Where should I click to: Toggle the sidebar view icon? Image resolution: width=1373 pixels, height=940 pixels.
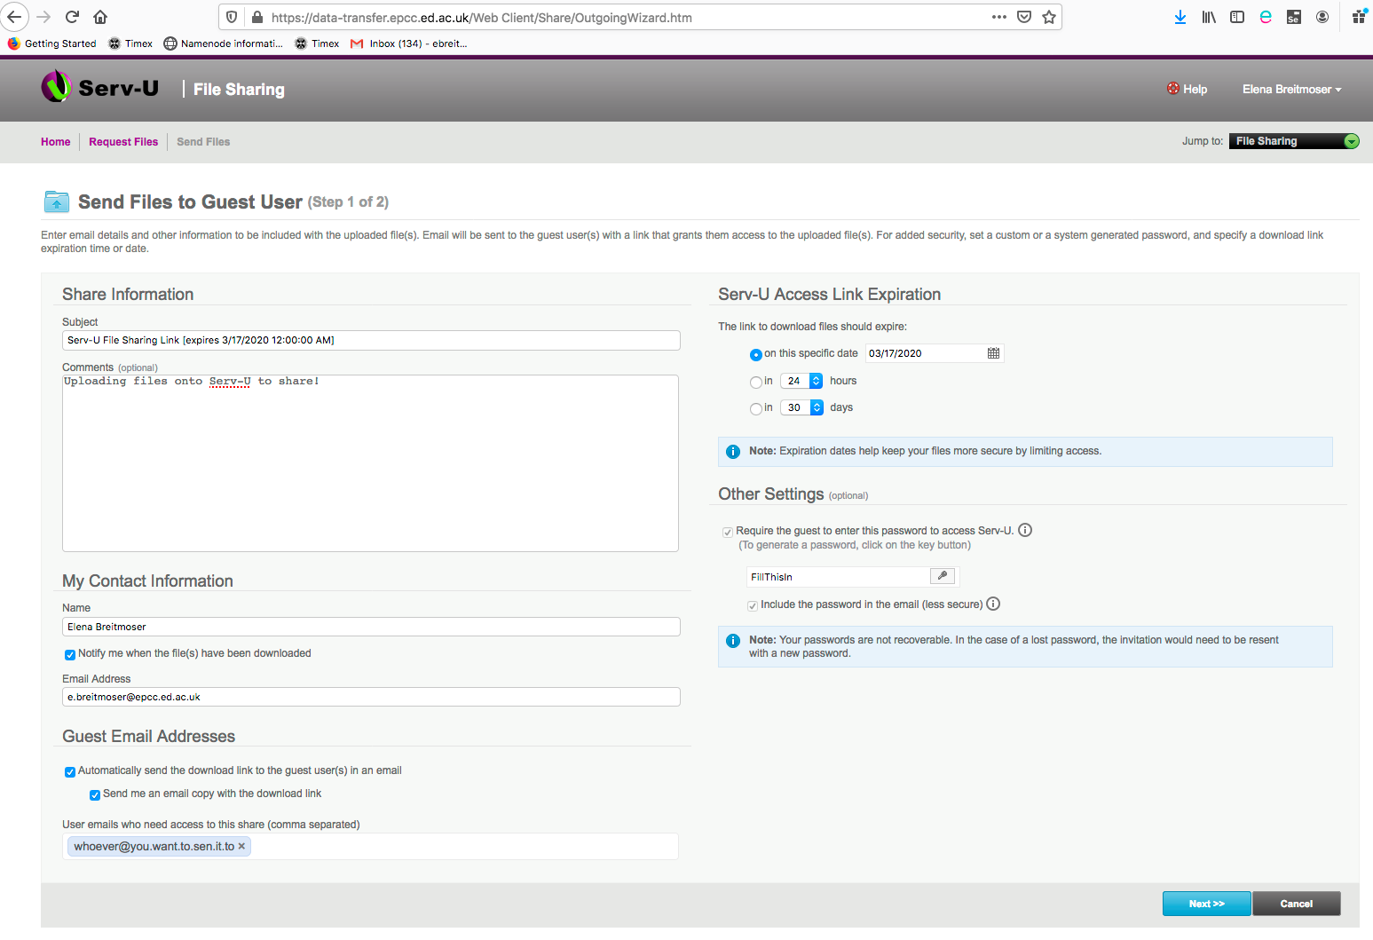click(x=1237, y=17)
